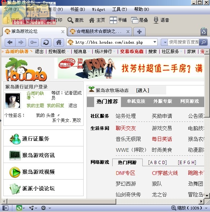Click the 查找 magnifier toolbar icon
This screenshot has width=210, height=212.
pos(70,20)
